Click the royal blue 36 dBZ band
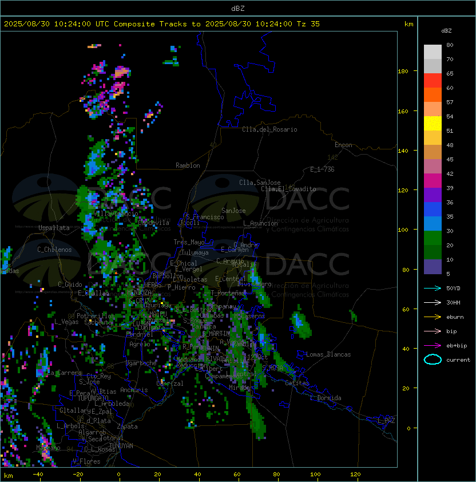Screen dimensions: 476x482 (x=433, y=209)
